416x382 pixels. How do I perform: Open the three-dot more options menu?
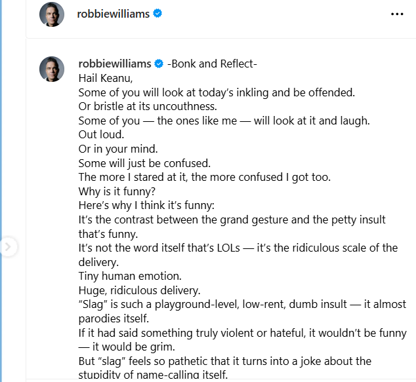pyautogui.click(x=397, y=14)
